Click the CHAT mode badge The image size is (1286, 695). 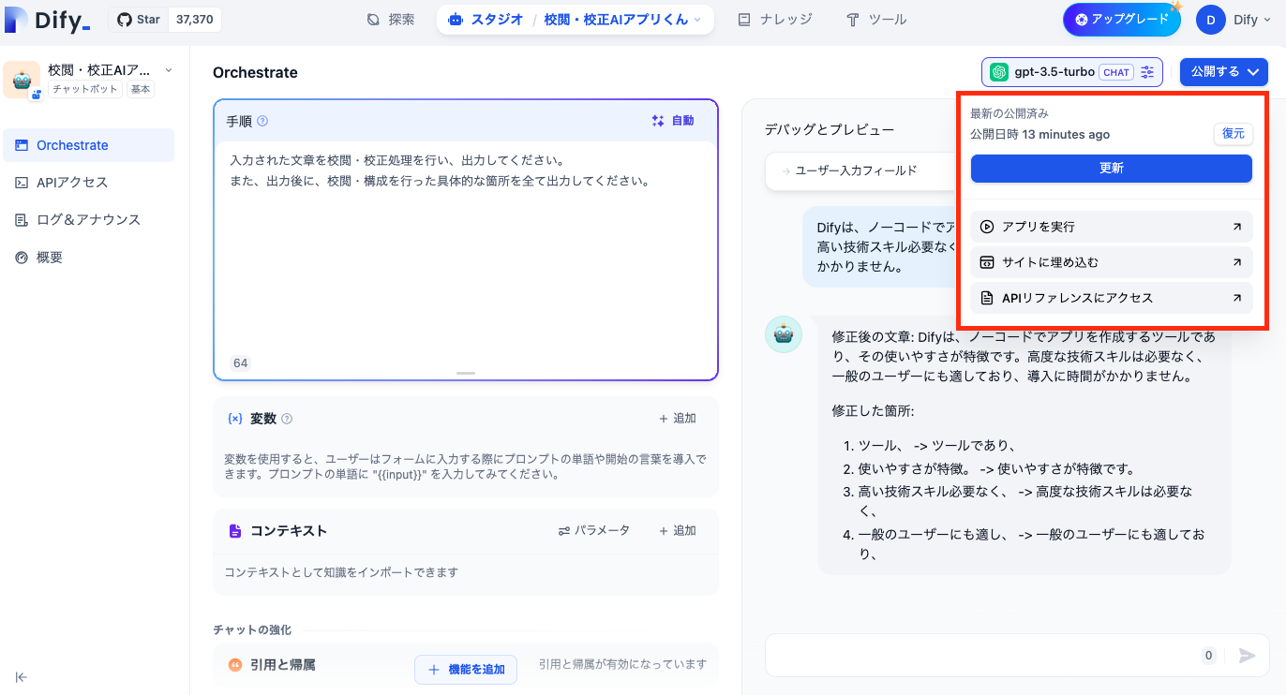tap(1115, 72)
